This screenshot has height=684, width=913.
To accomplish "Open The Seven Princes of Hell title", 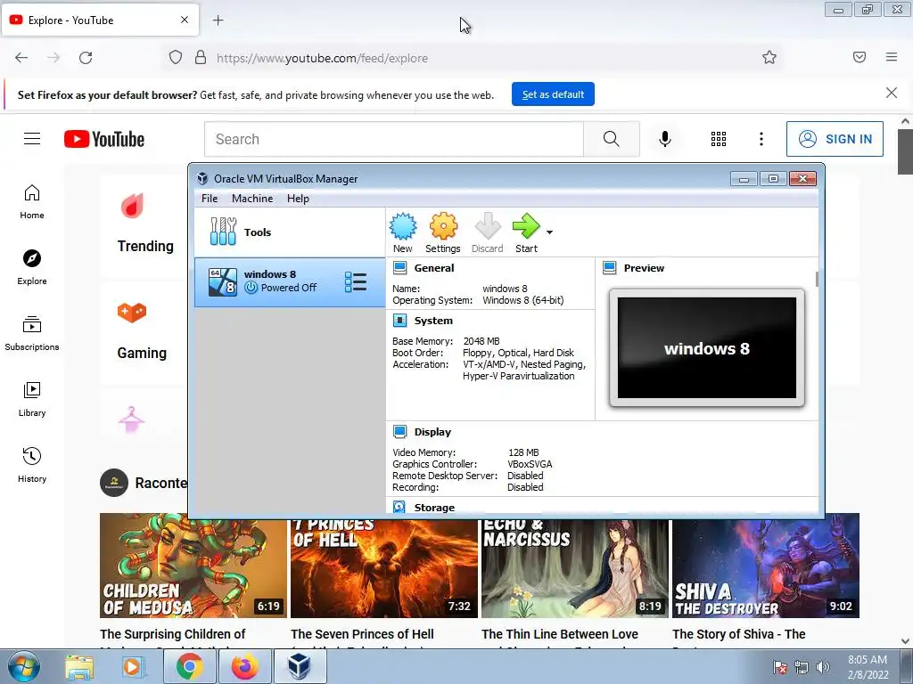I will [x=362, y=634].
